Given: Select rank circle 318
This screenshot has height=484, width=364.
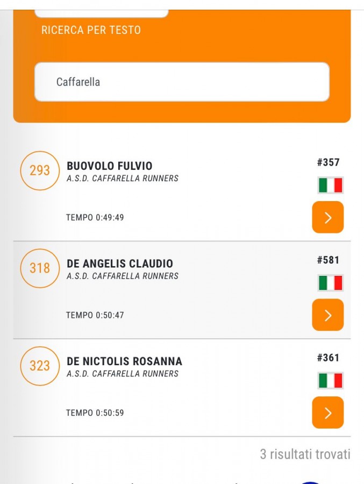Looking at the screenshot, I should tap(39, 268).
